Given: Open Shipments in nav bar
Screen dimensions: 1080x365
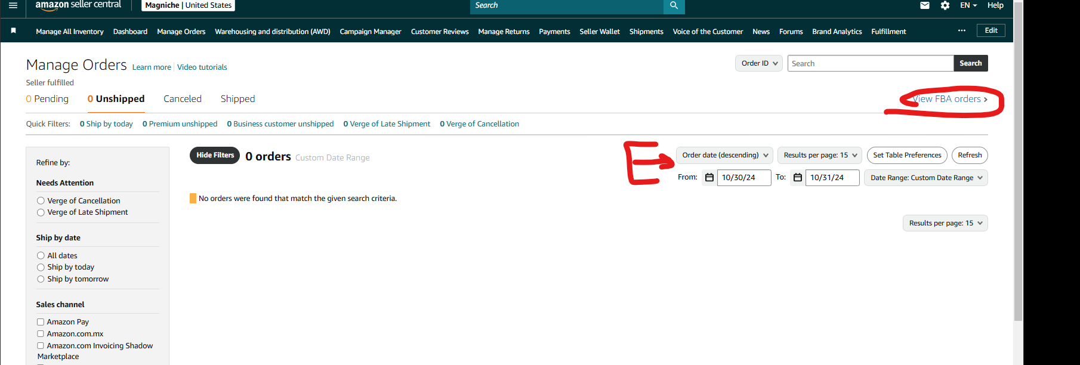Looking at the screenshot, I should tap(646, 32).
